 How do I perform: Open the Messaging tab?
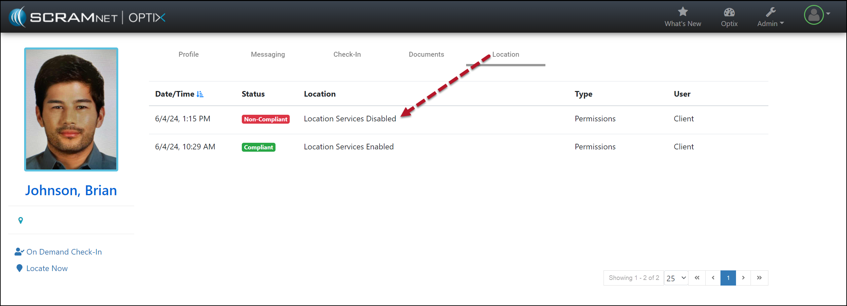(268, 54)
